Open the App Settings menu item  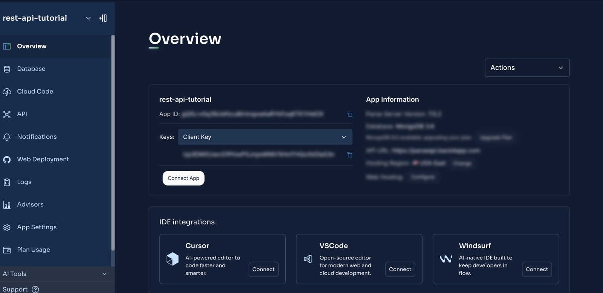[56, 227]
